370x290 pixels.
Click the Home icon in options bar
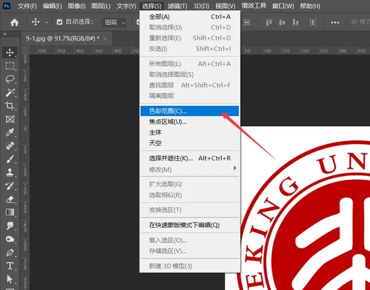14,23
